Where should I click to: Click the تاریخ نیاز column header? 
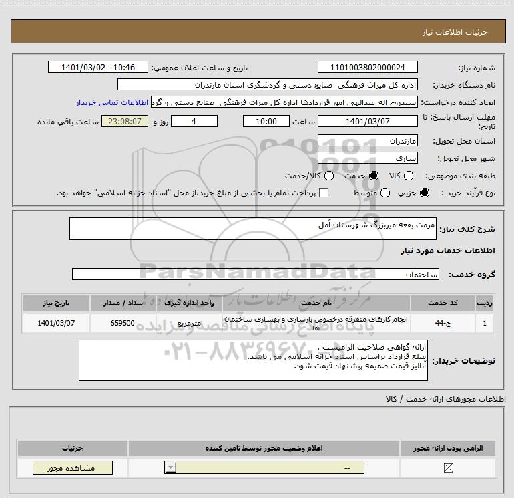(x=56, y=303)
